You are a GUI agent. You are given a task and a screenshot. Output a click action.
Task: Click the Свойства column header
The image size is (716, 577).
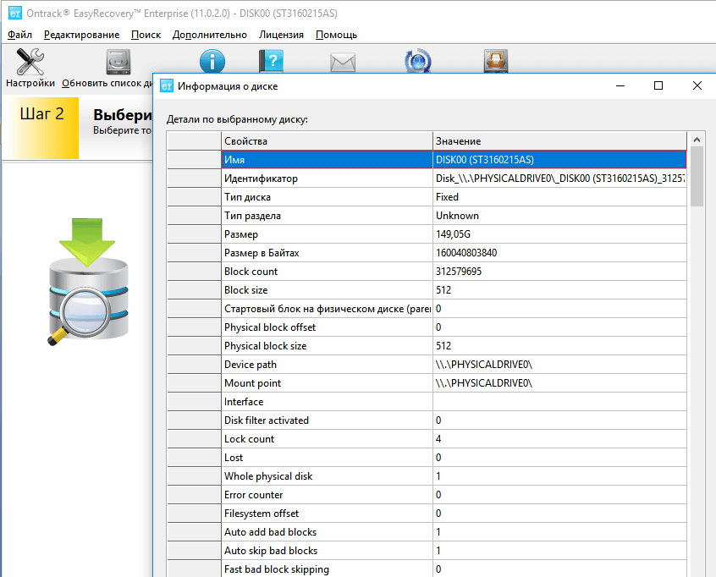click(327, 140)
